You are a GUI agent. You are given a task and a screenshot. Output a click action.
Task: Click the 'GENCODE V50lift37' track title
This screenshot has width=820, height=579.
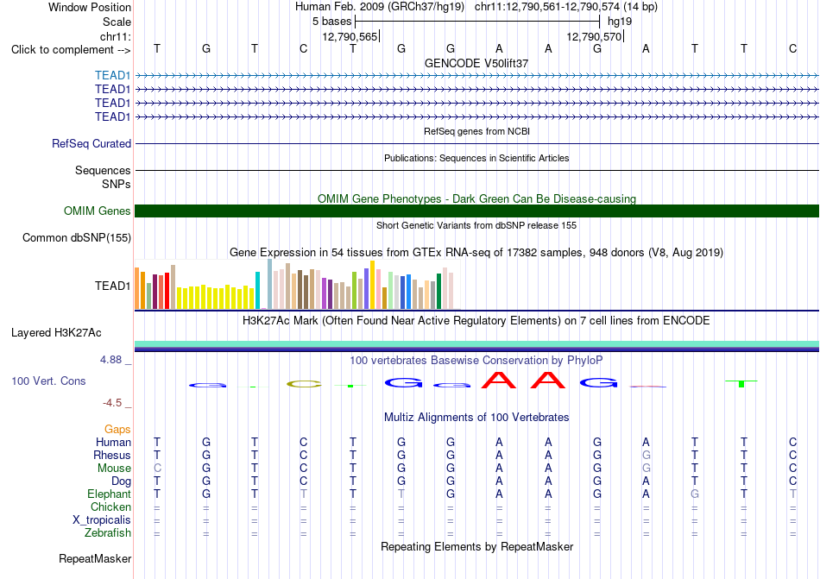point(476,63)
